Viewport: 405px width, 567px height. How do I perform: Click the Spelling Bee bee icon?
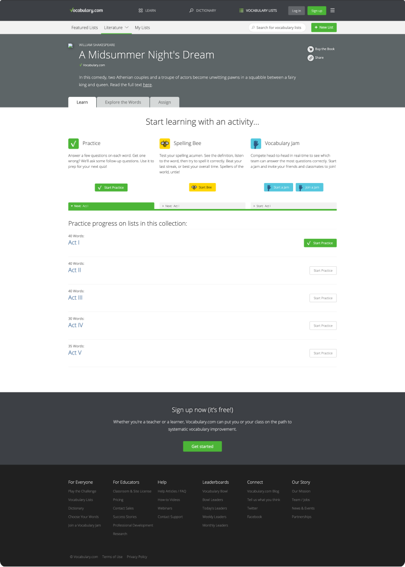(x=165, y=144)
